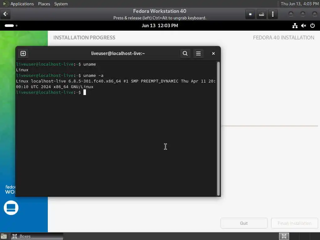Screen dimensions: 320x240
Task: Open the System menu
Action: click(x=61, y=4)
